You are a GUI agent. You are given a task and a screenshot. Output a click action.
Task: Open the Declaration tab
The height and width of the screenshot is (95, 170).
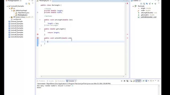(x=60, y=81)
